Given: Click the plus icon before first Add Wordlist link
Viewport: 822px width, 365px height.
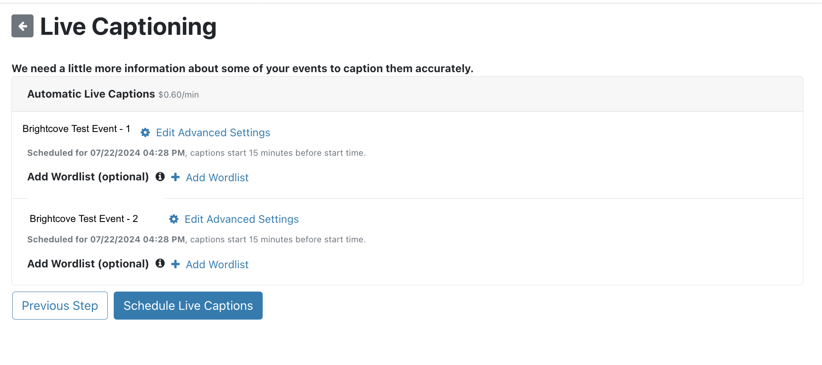Looking at the screenshot, I should click(x=175, y=177).
